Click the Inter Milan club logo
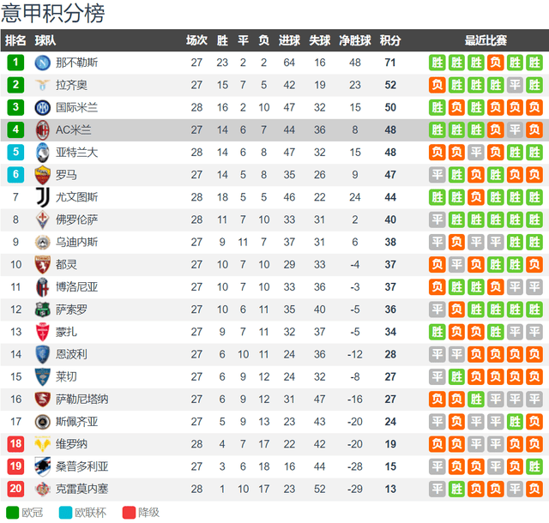 42,107
